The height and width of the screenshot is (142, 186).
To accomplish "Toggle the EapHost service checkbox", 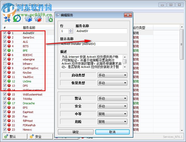I will pyautogui.click(x=5, y=112).
